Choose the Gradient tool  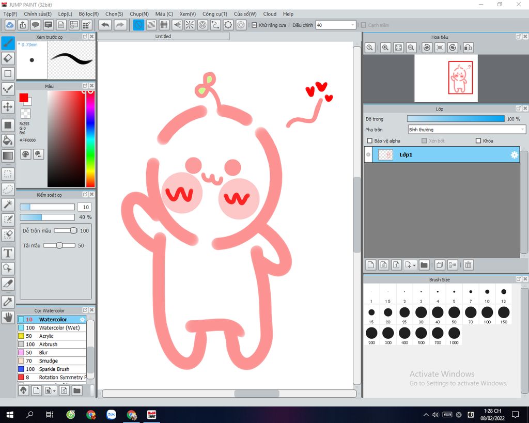tap(8, 155)
